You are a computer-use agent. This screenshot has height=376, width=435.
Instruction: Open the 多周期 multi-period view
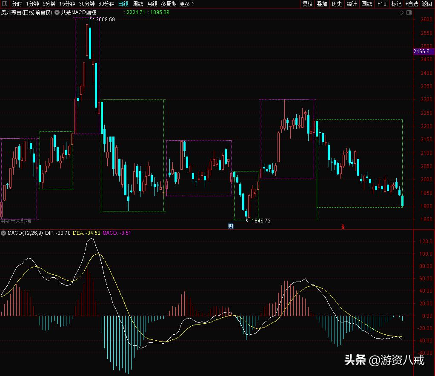point(169,4)
